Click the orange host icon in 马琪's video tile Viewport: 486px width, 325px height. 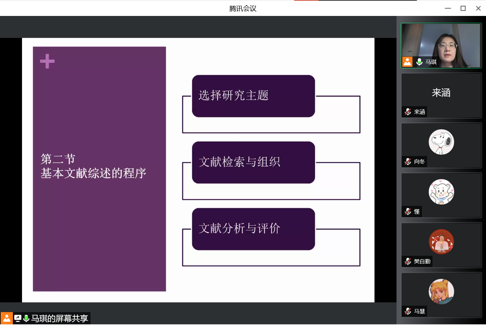point(407,62)
